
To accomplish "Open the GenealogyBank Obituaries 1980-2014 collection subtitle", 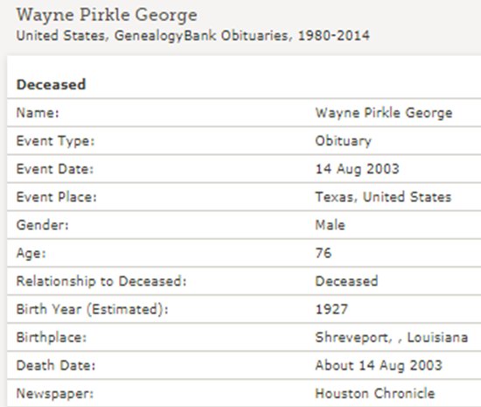I will pos(193,36).
